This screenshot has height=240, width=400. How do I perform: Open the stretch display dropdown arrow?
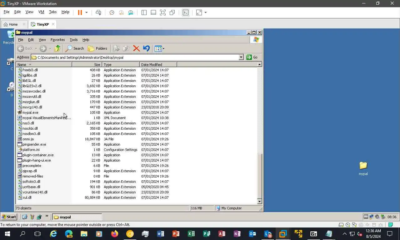(206, 12)
